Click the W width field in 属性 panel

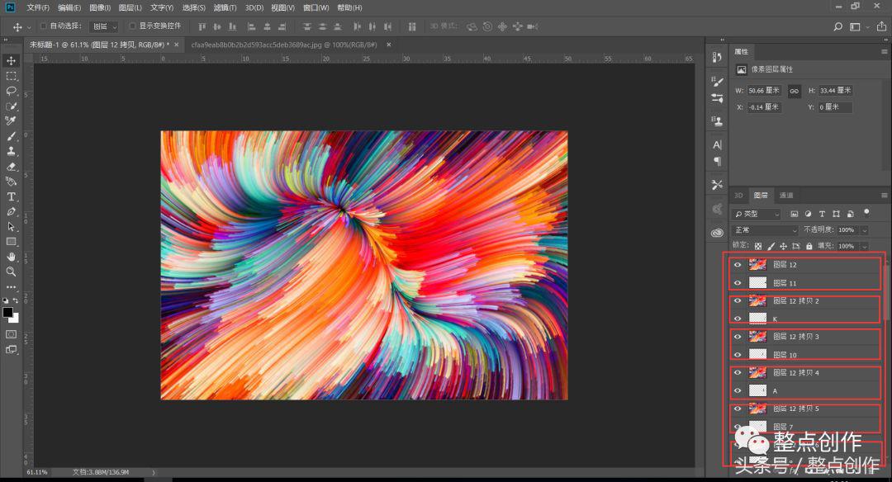point(765,91)
